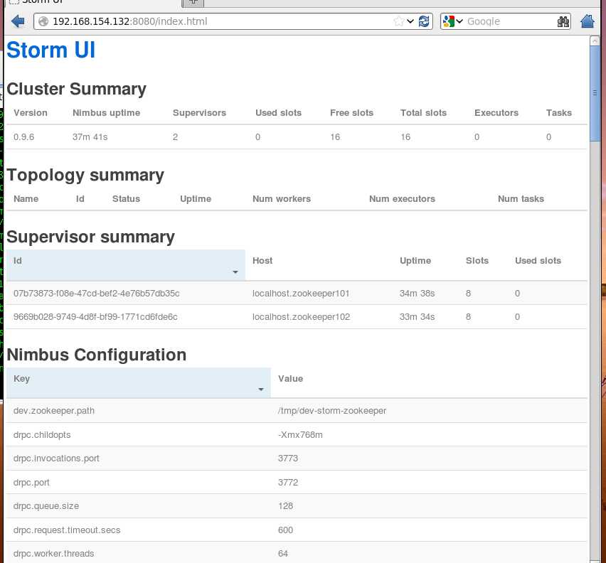Viewport: 606px width, 563px height.
Task: Select supervisor id 07b73873-f08e-47cd-bef2-4e76b57db35c
Action: point(96,294)
